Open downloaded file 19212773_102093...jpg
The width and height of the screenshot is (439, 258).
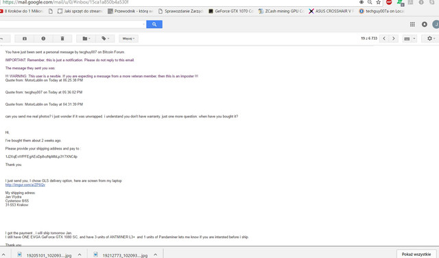tap(121, 255)
